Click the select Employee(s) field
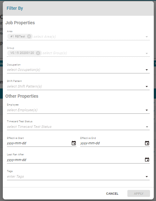 pyautogui.click(x=75, y=110)
